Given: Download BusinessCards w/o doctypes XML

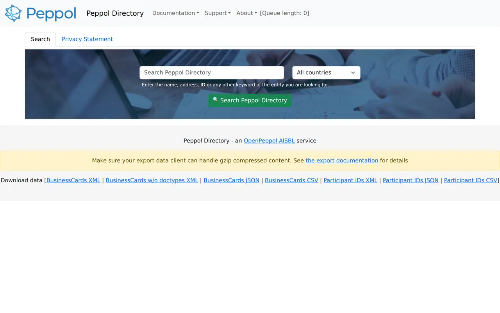Looking at the screenshot, I should click(x=152, y=180).
